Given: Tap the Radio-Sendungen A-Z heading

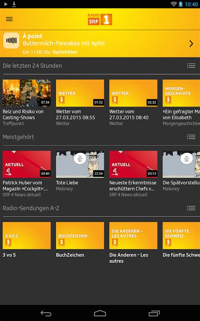Looking at the screenshot, I should [x=31, y=208].
